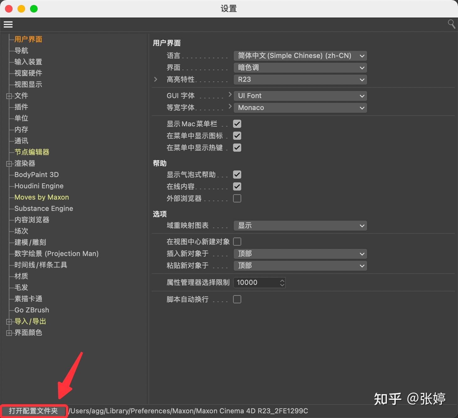Open the 节点编辑器 preferences page

click(x=32, y=152)
